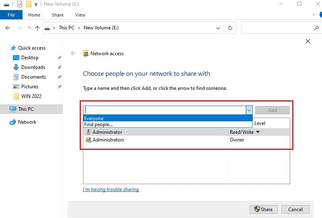Click the Share button with shield icon

click(263, 209)
